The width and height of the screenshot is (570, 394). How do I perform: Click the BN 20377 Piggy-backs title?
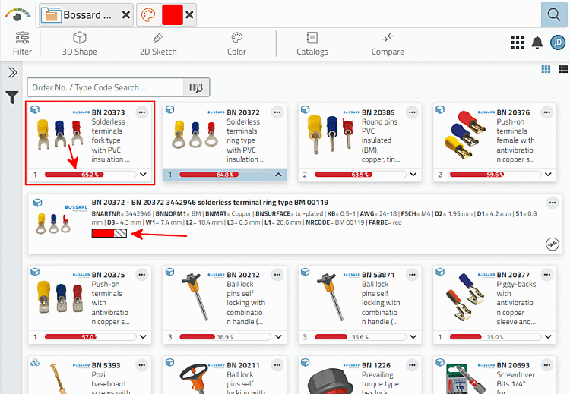tap(513, 275)
